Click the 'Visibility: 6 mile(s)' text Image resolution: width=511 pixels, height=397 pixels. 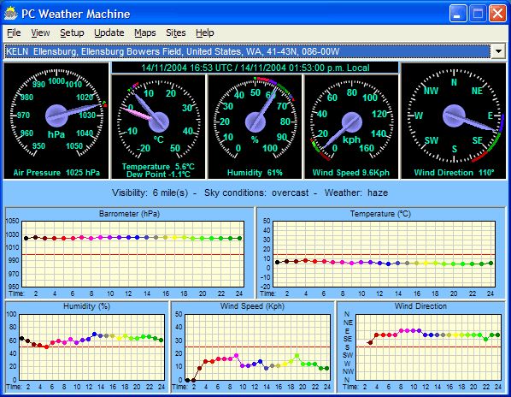coord(150,193)
